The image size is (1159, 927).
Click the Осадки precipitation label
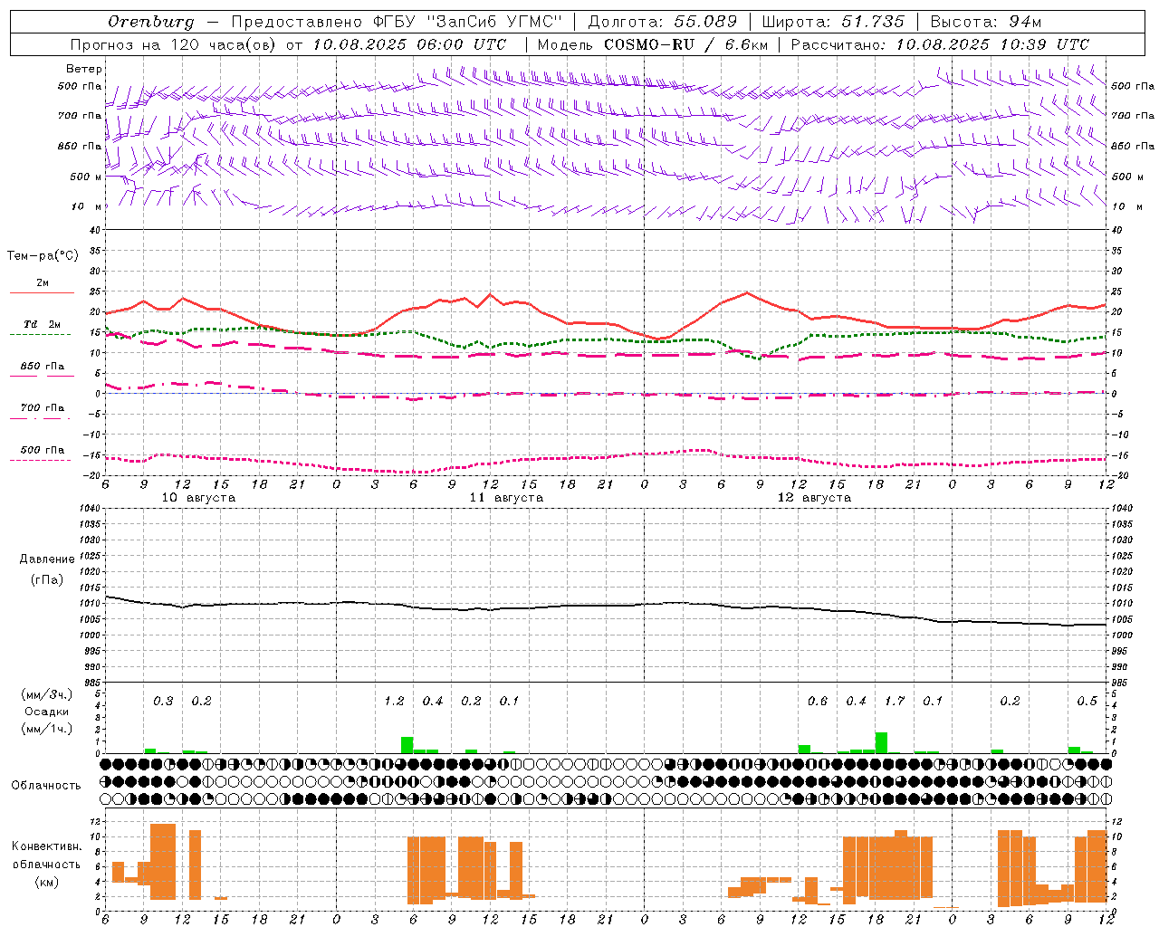(47, 712)
